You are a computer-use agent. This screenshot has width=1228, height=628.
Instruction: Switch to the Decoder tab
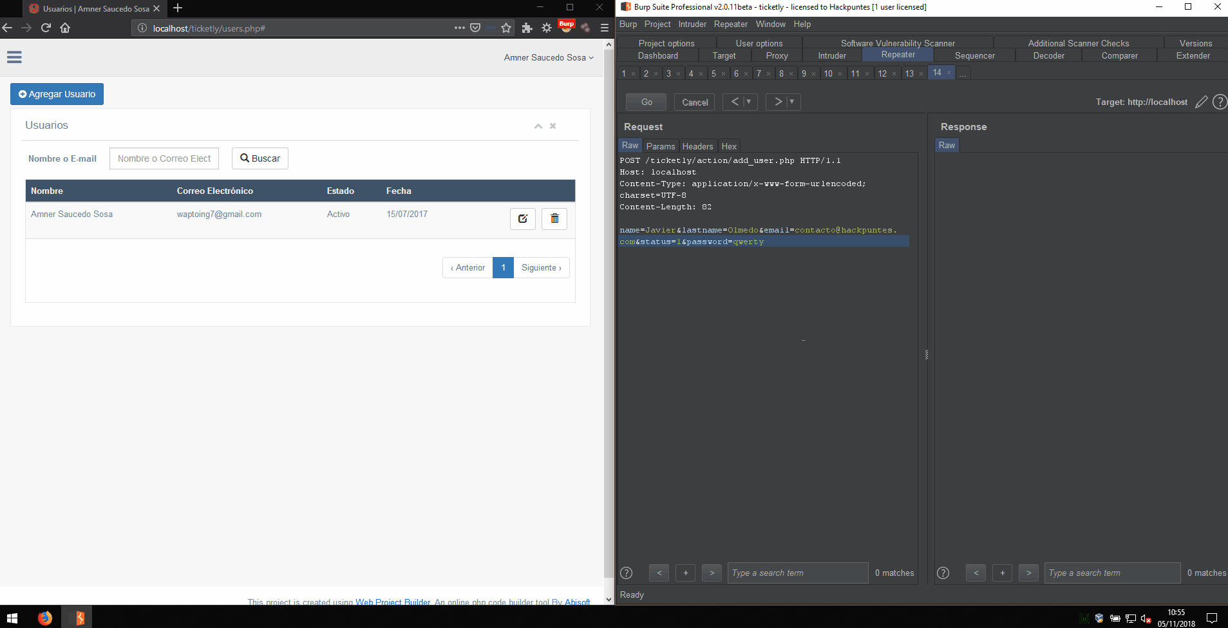[1049, 56]
